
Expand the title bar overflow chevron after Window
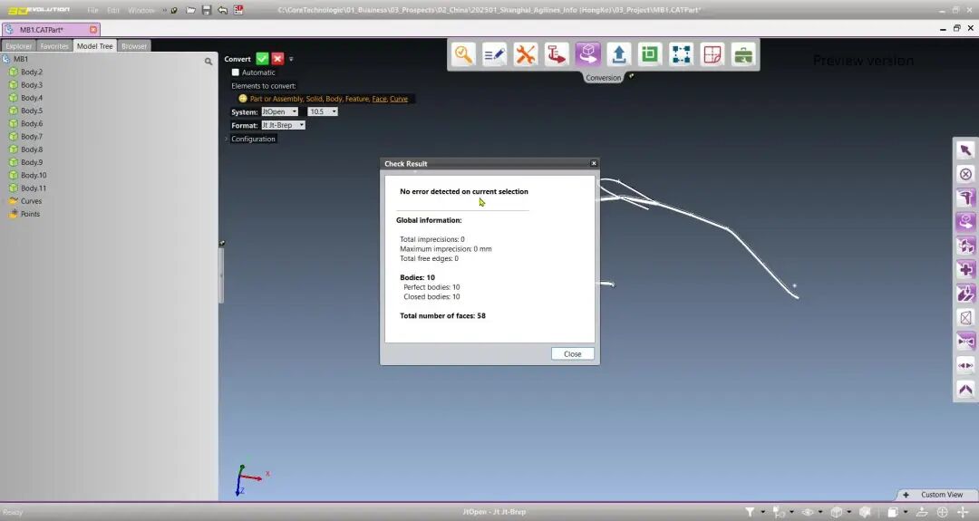click(x=164, y=10)
